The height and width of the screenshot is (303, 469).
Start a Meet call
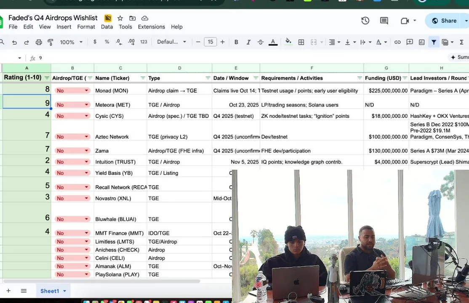pyautogui.click(x=405, y=21)
